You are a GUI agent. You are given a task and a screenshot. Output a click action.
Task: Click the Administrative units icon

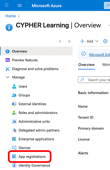pyautogui.click(x=14, y=121)
